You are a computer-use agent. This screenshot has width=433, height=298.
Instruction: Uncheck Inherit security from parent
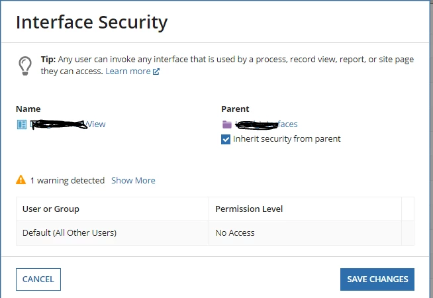226,140
